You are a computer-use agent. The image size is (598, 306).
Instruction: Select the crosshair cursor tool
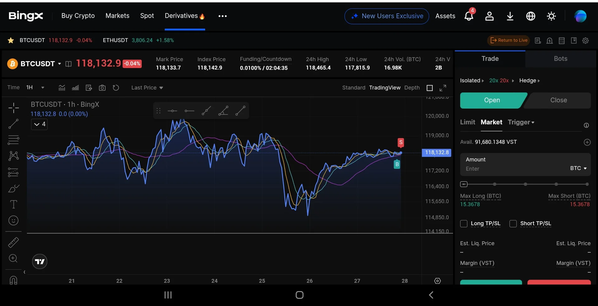13,108
